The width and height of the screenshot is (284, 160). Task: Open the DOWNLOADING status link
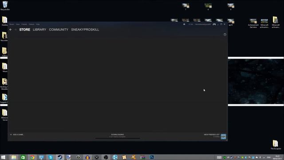[x=118, y=135]
